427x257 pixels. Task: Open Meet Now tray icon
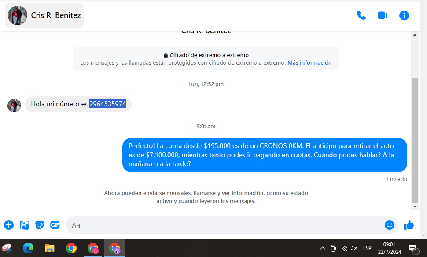point(333,248)
